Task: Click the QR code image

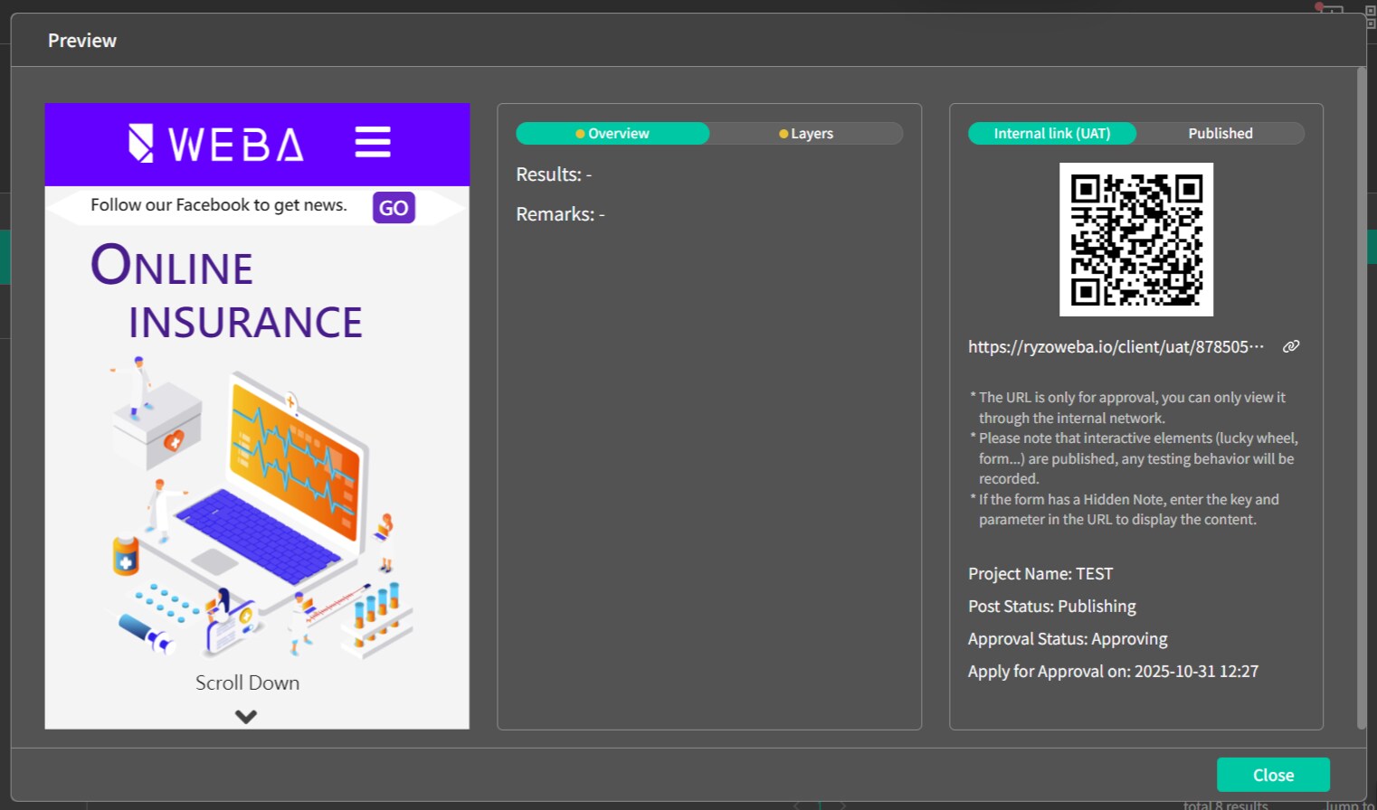Action: [x=1136, y=240]
